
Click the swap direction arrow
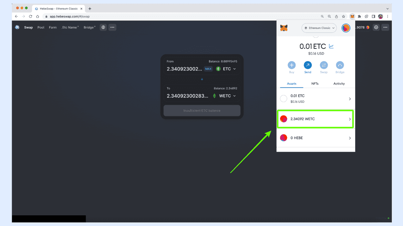tap(202, 79)
